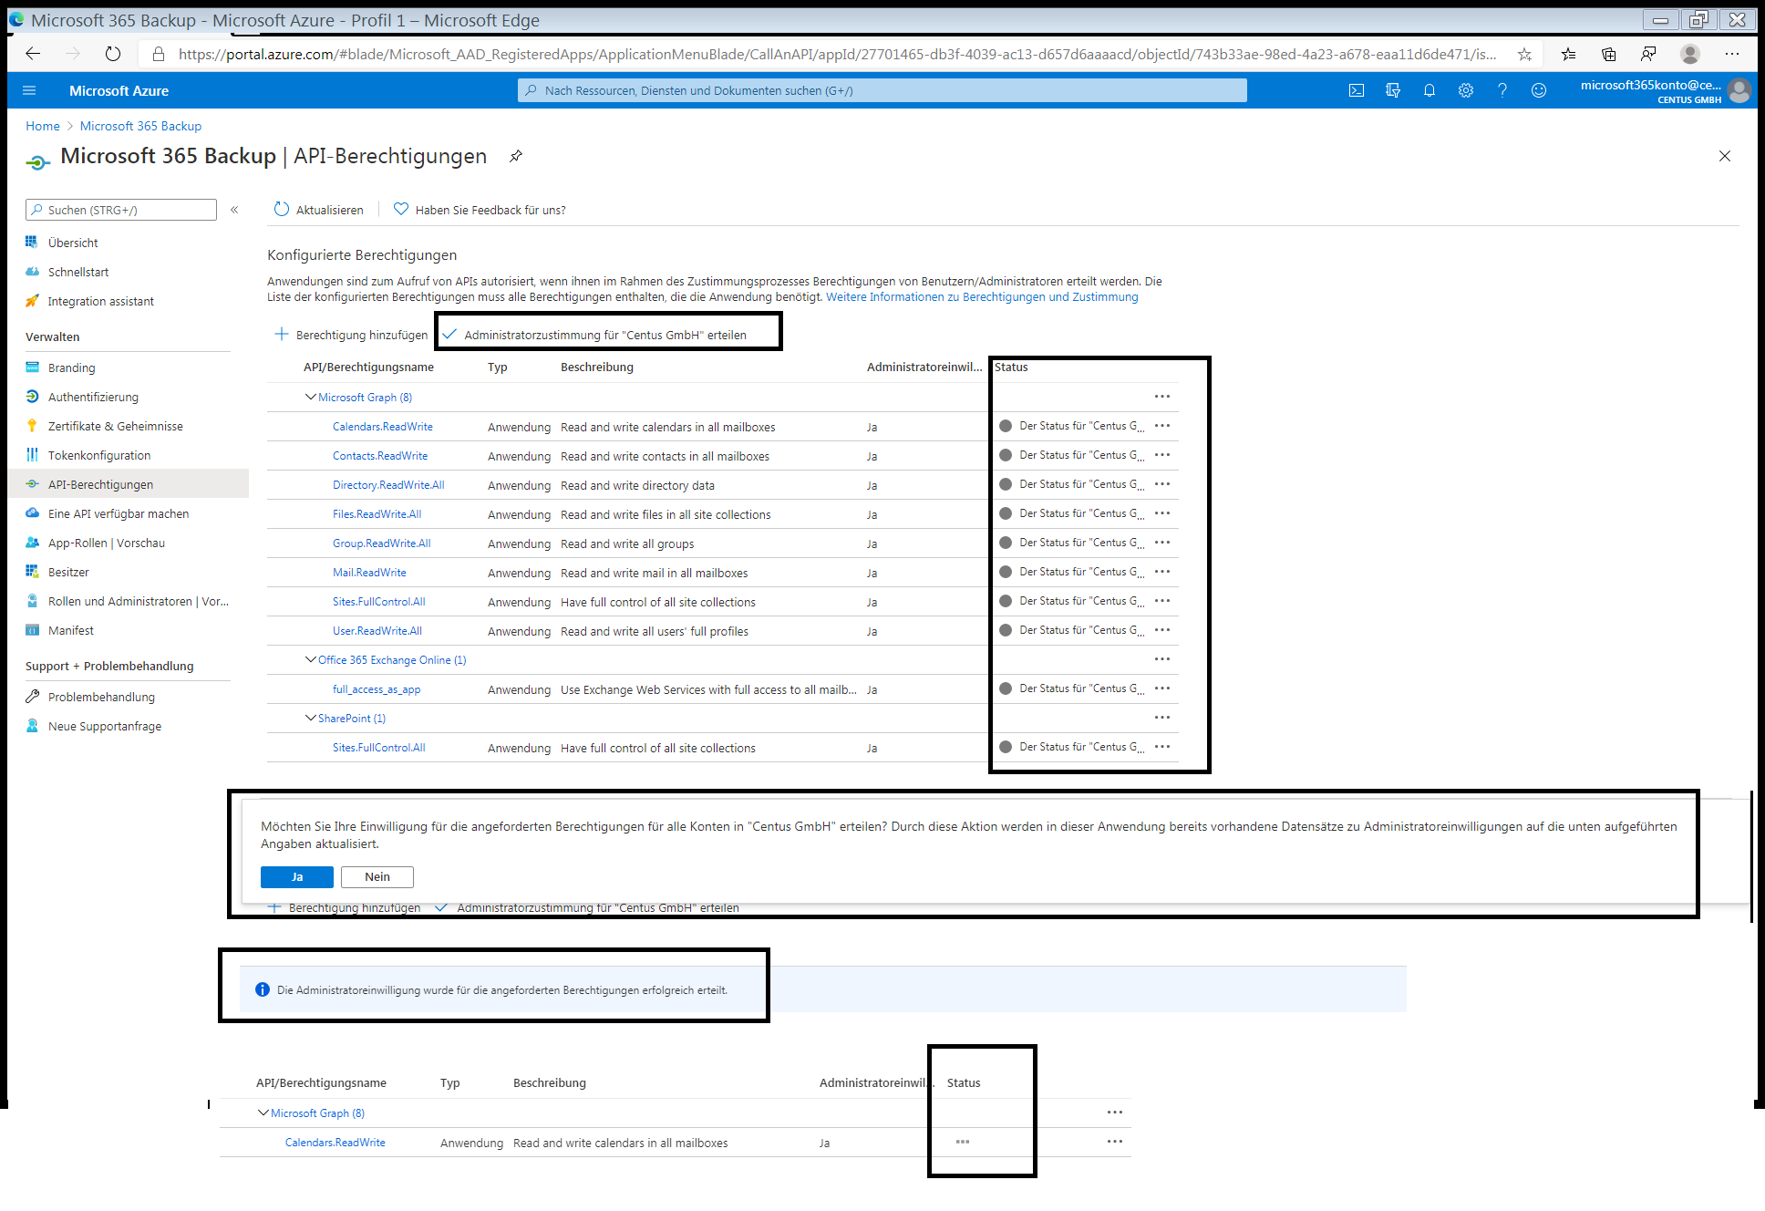Open portal settings gear icon
Screen dimensions: 1765x1211
1466,90
